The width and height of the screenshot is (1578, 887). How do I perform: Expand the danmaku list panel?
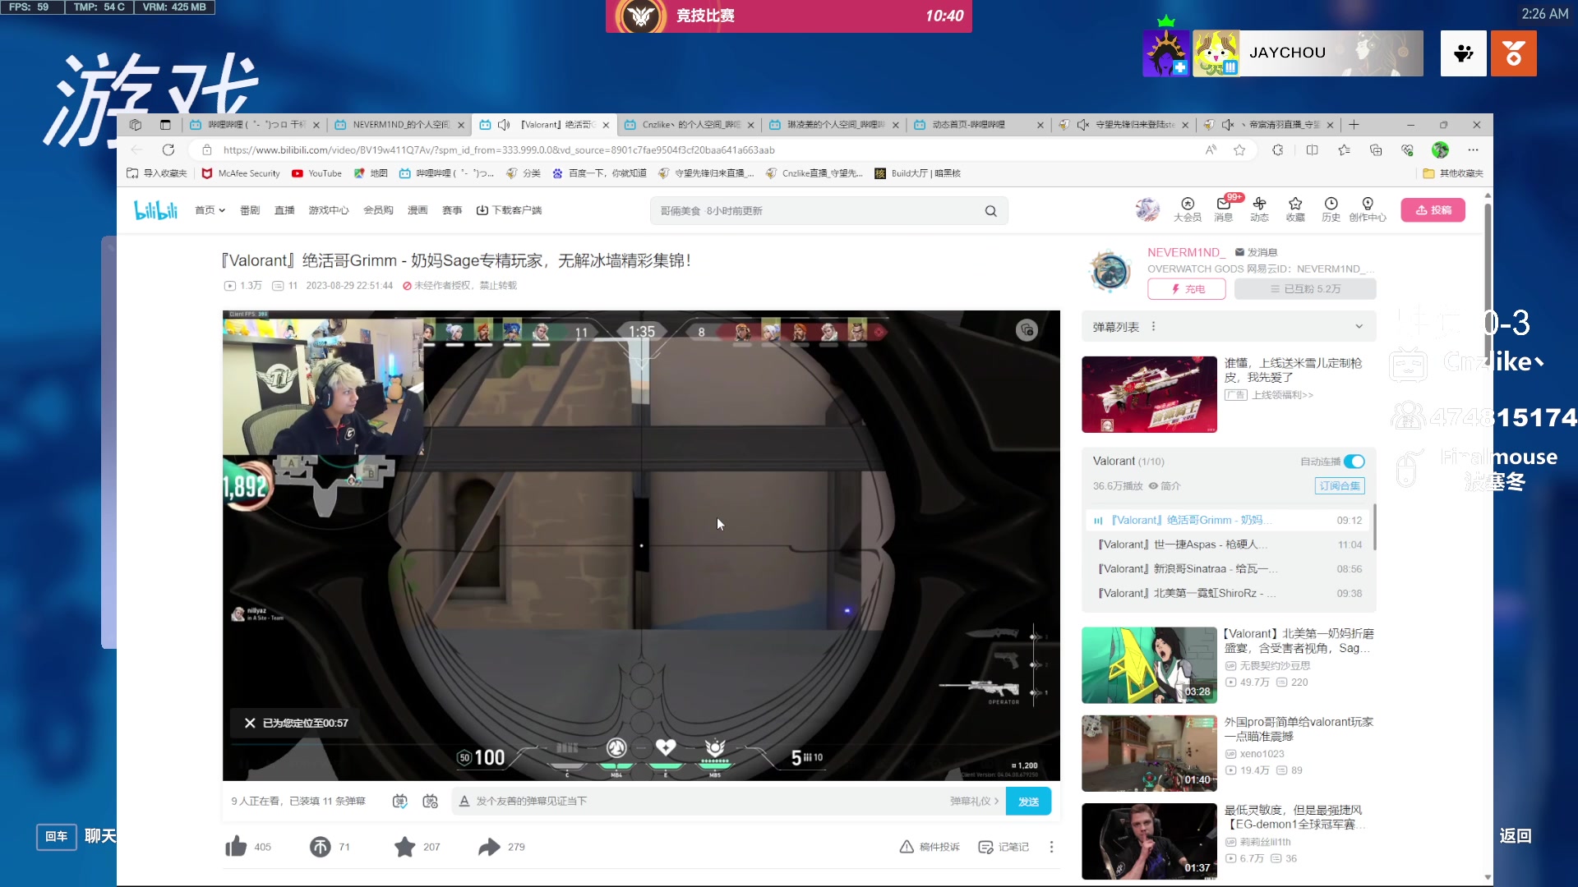(1359, 327)
